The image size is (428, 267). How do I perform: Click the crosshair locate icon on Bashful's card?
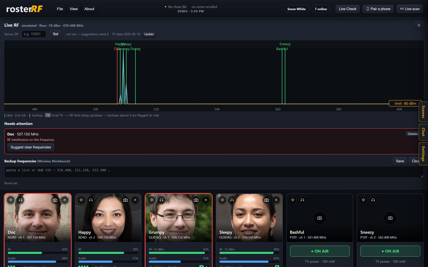point(293,200)
